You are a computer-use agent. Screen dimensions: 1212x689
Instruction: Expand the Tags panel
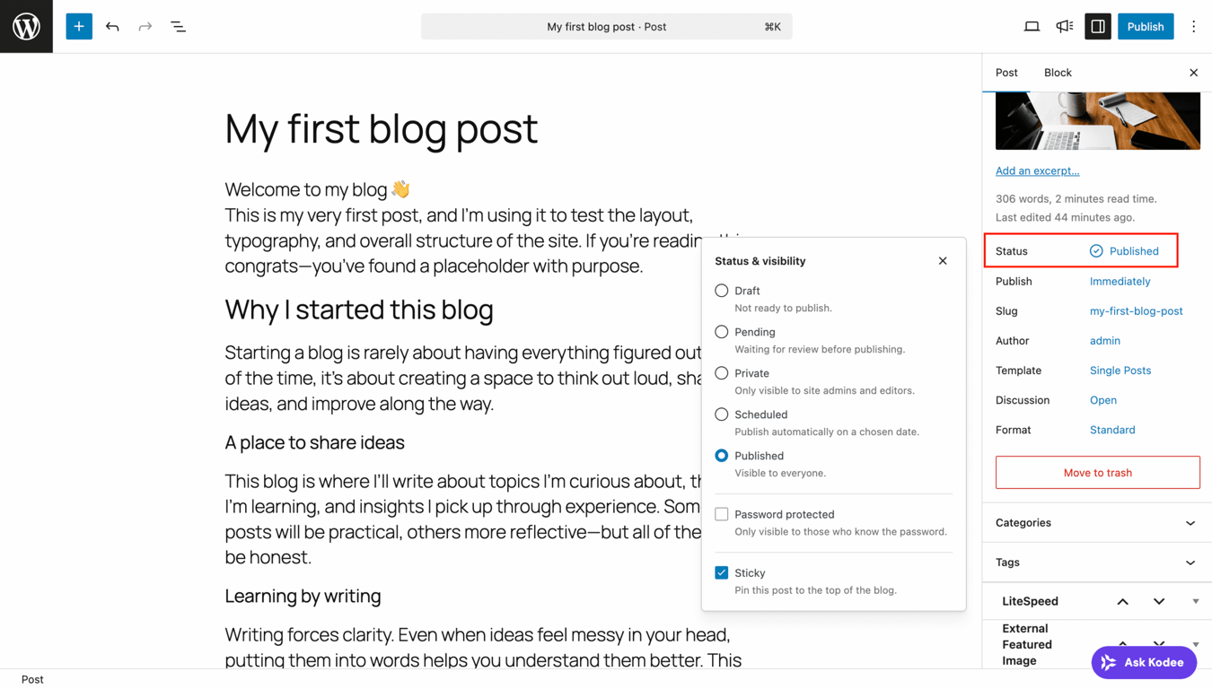tap(1095, 563)
